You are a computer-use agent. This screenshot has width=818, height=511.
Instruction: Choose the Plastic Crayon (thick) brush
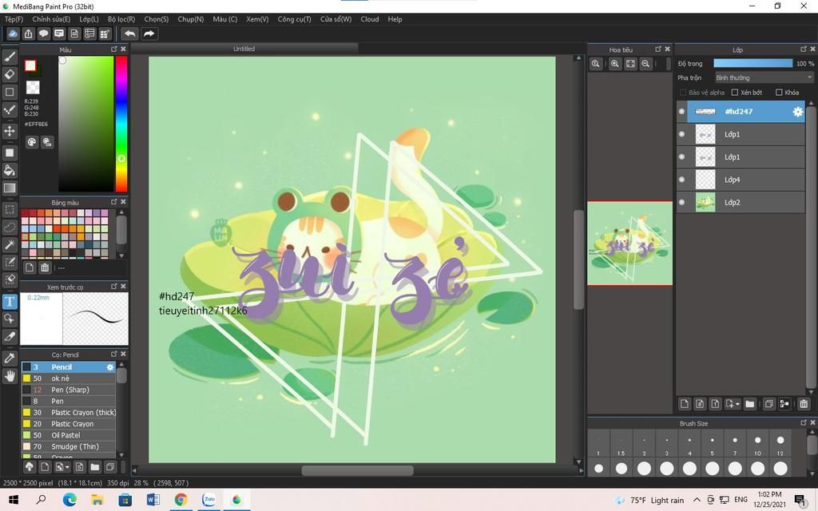tap(69, 413)
